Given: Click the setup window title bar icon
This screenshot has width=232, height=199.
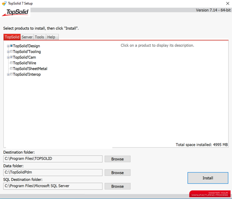Looking at the screenshot, I should [x=4, y=3].
